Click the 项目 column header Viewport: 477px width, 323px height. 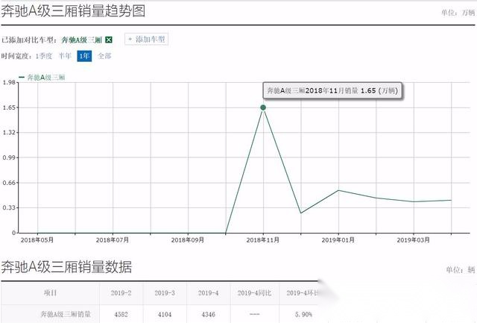(50, 293)
